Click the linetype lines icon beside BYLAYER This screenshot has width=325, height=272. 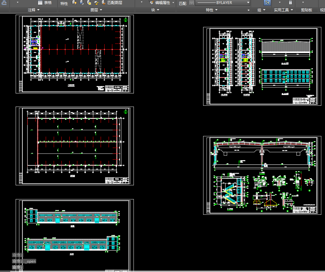(x=192, y=2)
